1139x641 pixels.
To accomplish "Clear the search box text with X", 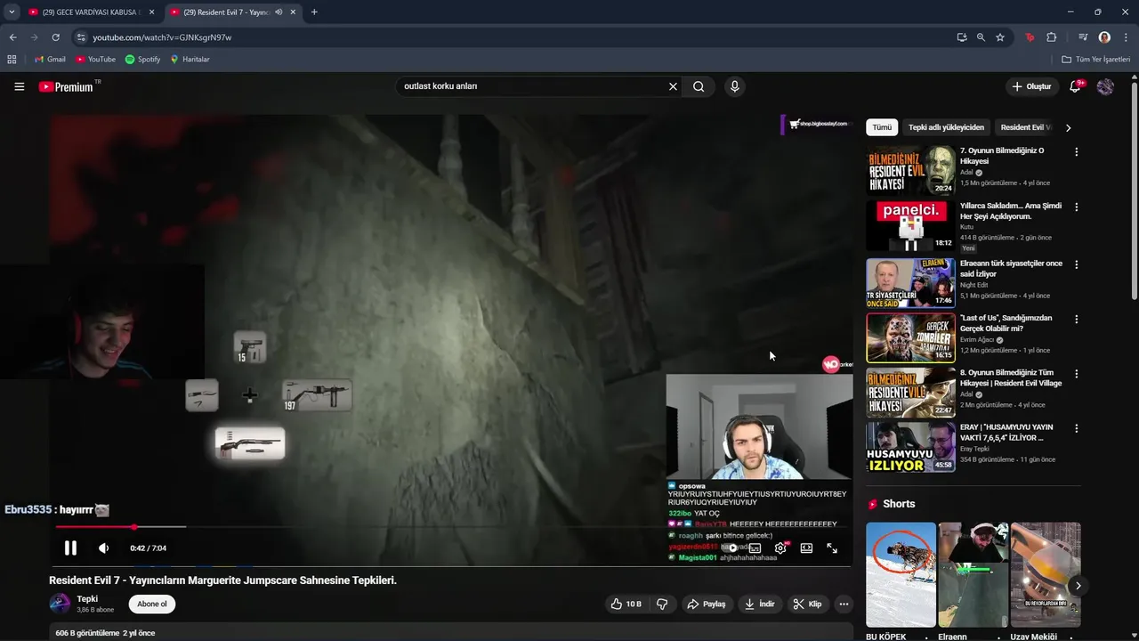I will pyautogui.click(x=674, y=86).
